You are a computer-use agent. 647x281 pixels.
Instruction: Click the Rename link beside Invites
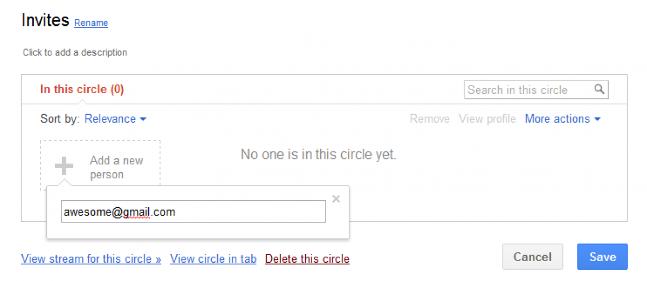[x=91, y=23]
